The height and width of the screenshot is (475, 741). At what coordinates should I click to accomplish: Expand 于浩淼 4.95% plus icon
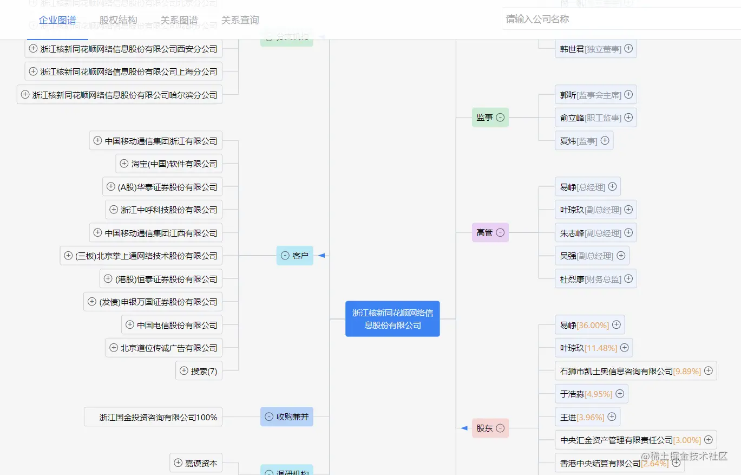click(x=620, y=394)
